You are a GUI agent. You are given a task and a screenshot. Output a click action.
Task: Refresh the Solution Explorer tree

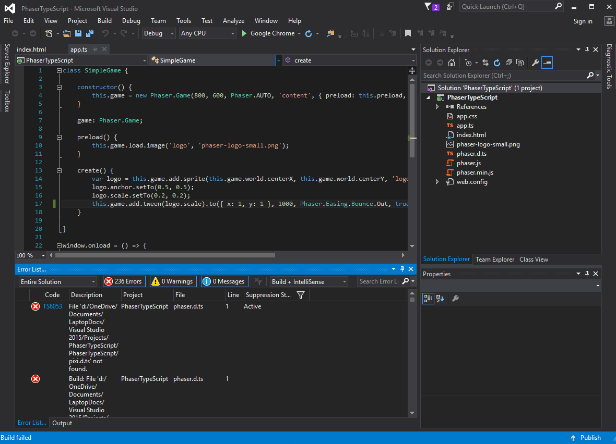coord(497,63)
